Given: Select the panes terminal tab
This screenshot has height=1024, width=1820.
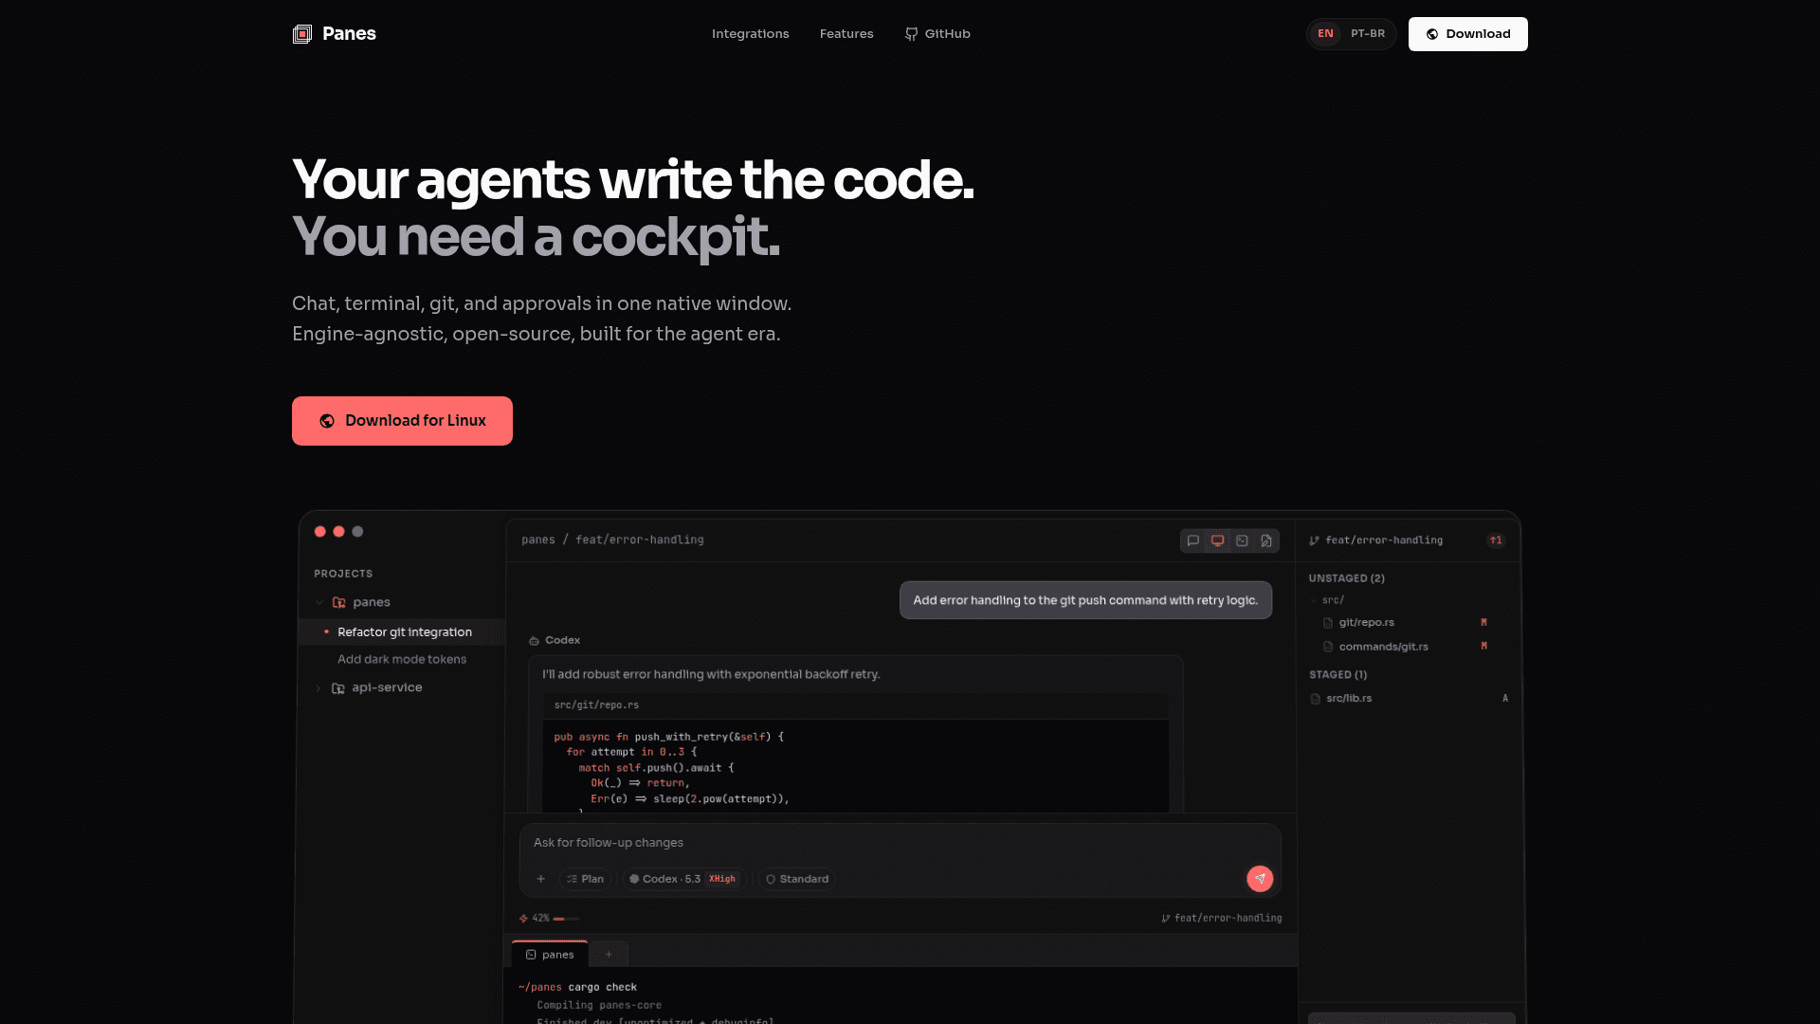Looking at the screenshot, I should tap(550, 955).
